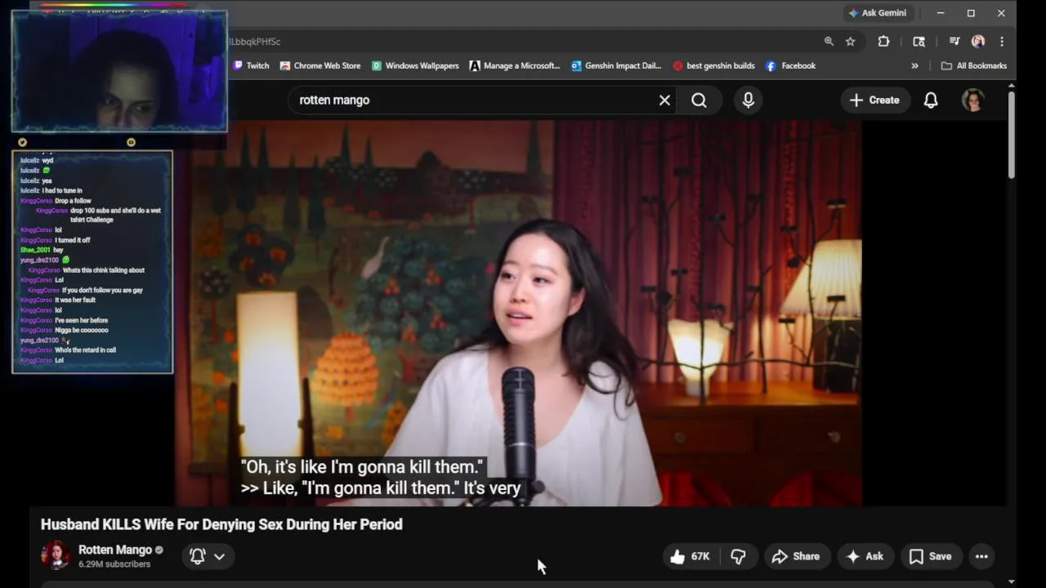
Task: Click the Ask sparkle button
Action: click(865, 556)
